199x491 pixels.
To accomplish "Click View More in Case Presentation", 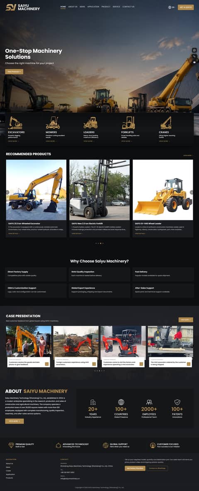I will point(186,320).
